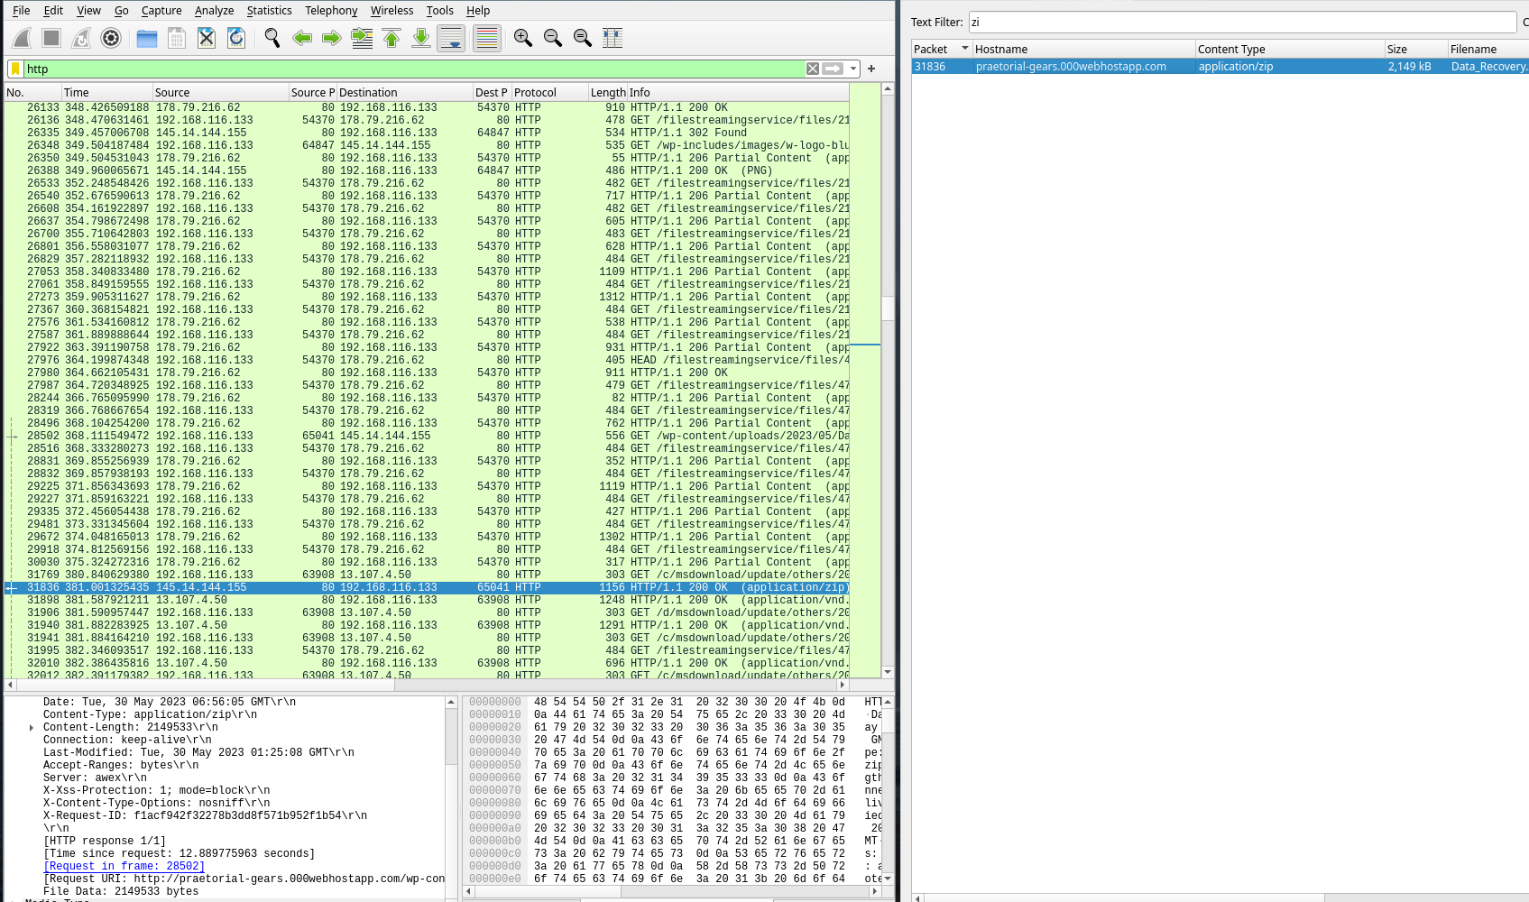Close the capture file using toolbar icon
1529x902 pixels.
point(207,38)
